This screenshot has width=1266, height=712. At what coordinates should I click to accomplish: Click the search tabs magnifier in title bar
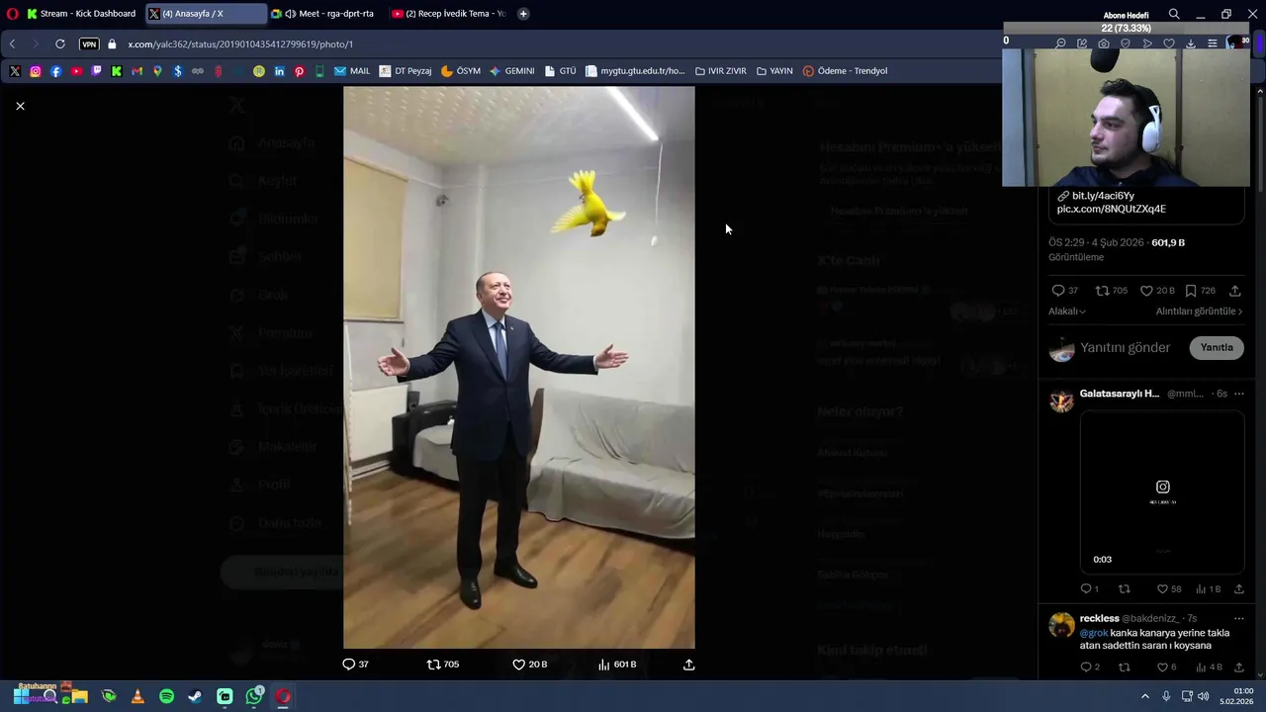pyautogui.click(x=1174, y=14)
